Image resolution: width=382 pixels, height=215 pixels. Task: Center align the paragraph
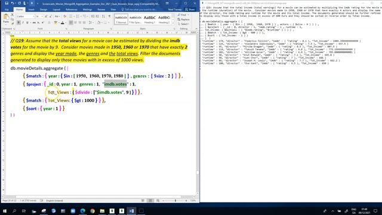tap(75, 23)
